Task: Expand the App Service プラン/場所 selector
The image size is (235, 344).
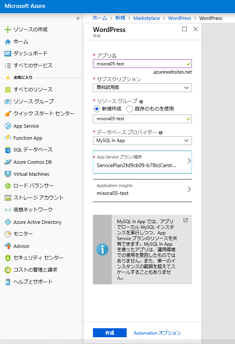Action: 142,162
